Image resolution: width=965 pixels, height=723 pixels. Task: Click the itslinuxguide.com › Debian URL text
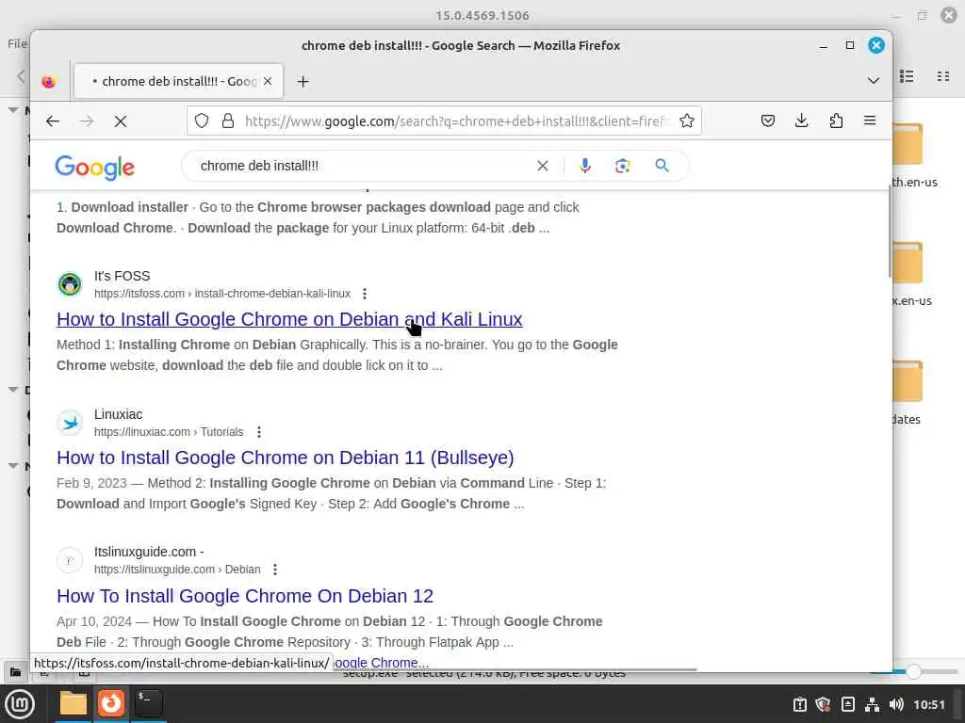click(177, 570)
